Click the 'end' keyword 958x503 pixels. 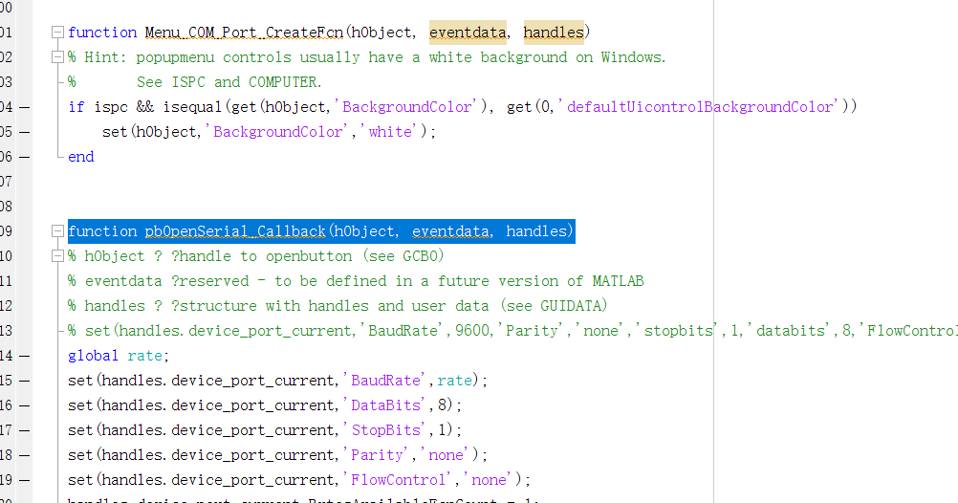[80, 157]
